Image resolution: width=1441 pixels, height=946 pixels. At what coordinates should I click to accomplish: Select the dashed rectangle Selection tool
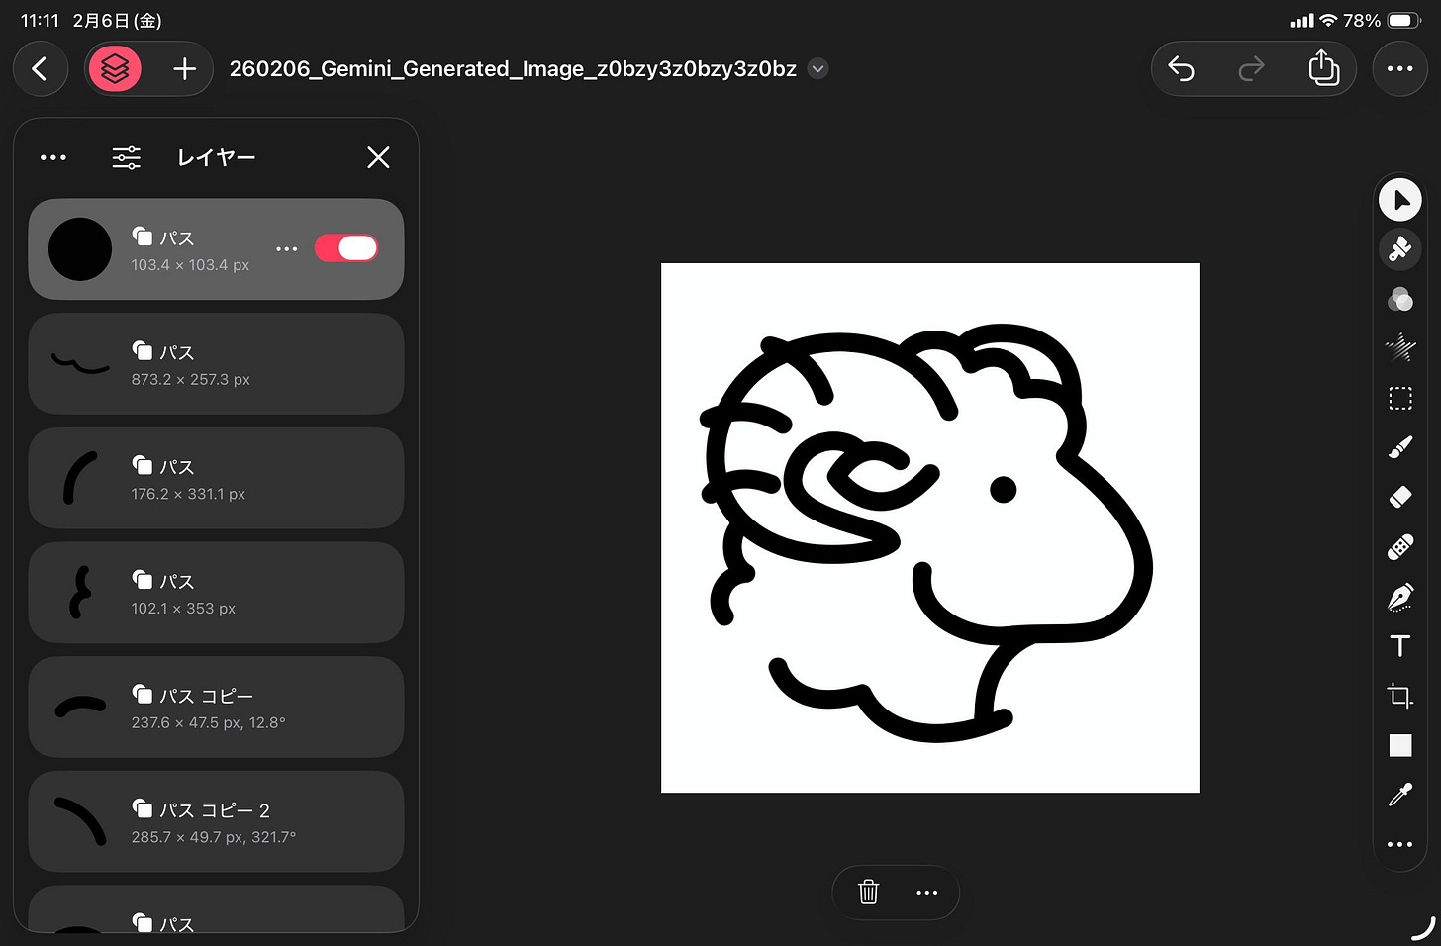(x=1400, y=398)
